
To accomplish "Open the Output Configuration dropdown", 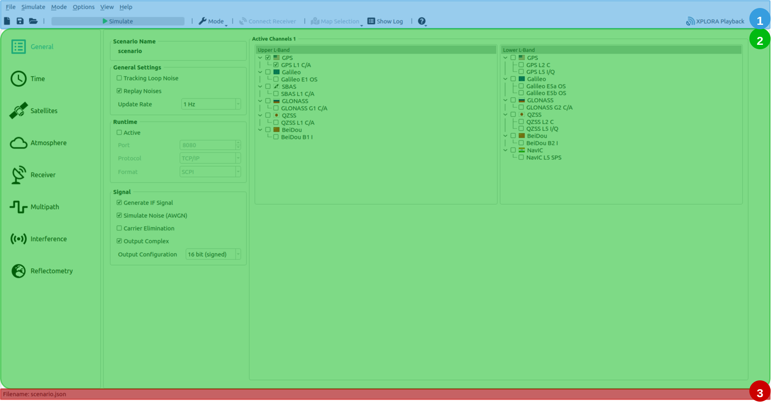I will pos(213,254).
